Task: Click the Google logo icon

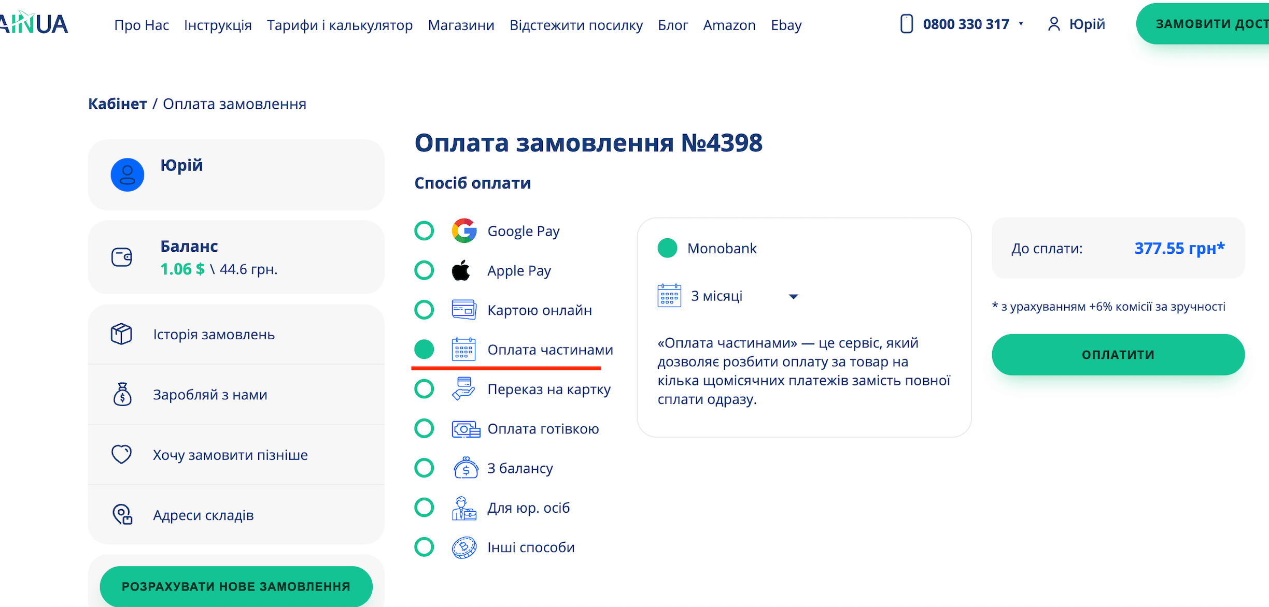Action: [464, 231]
